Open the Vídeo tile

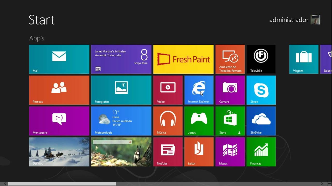pyautogui.click(x=168, y=90)
